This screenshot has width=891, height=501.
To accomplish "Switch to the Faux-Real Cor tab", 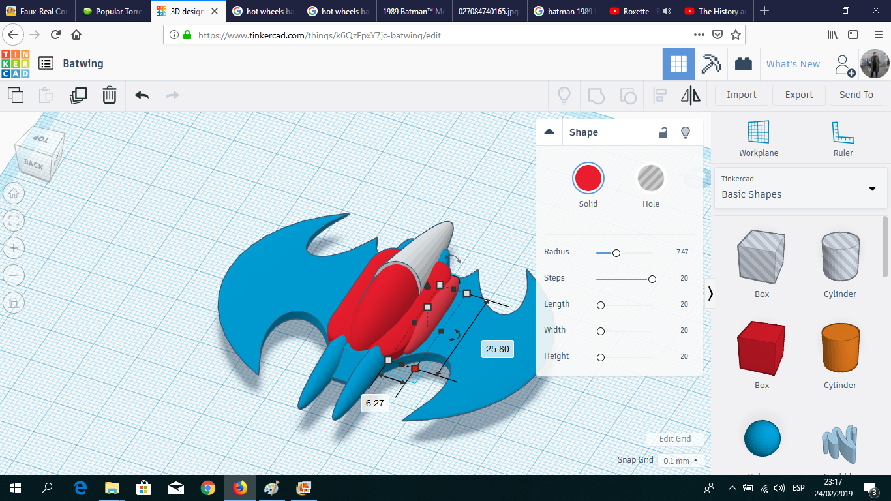I will (38, 11).
